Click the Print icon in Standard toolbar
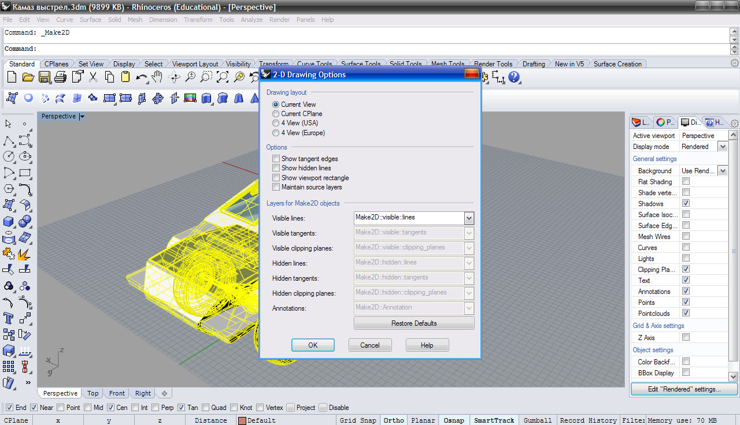Screen dimensions: 740x425 point(61,77)
